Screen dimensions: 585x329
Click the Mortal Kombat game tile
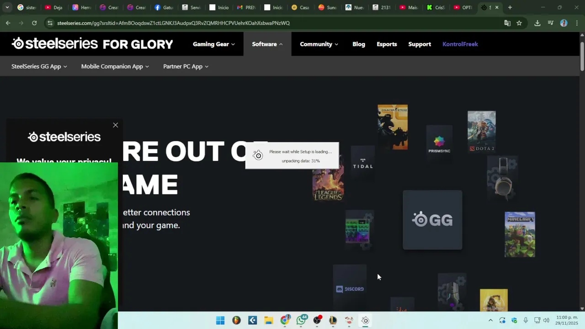click(x=494, y=300)
